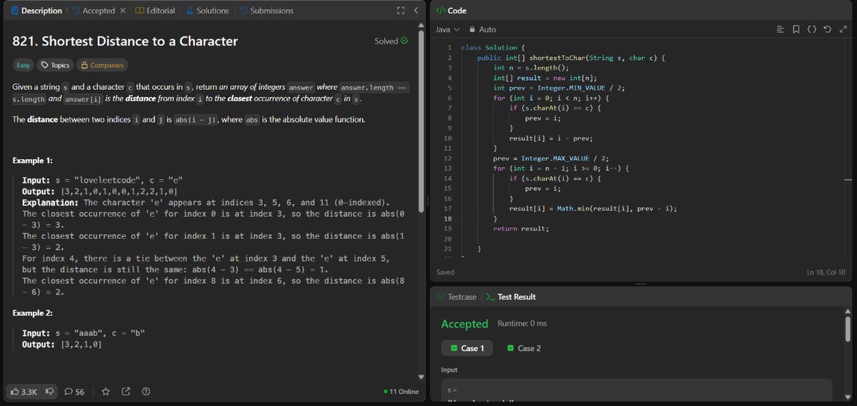The height and width of the screenshot is (406, 857).
Task: Click the 'Accepted' result heading
Action: point(464,324)
